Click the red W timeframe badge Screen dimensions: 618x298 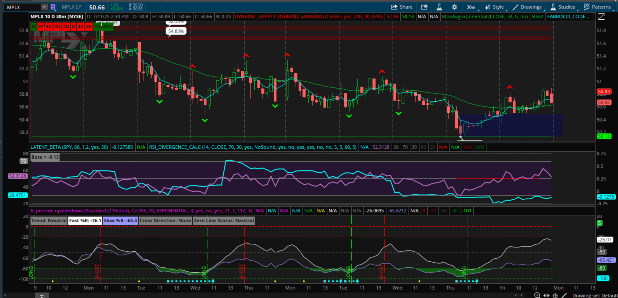coord(41,27)
